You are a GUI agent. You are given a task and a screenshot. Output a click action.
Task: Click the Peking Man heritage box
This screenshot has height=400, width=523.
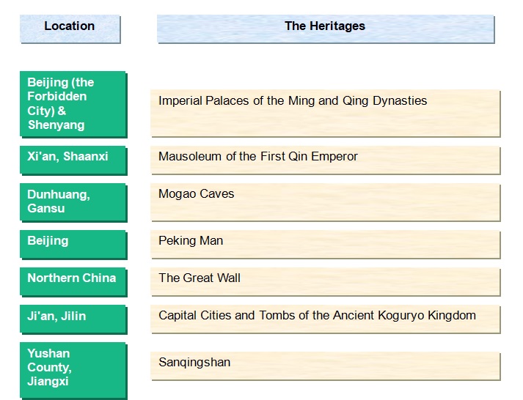point(325,244)
